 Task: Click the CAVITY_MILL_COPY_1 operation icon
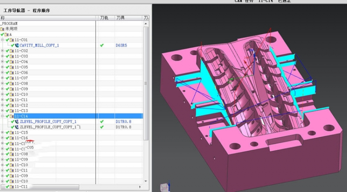(x=17, y=46)
